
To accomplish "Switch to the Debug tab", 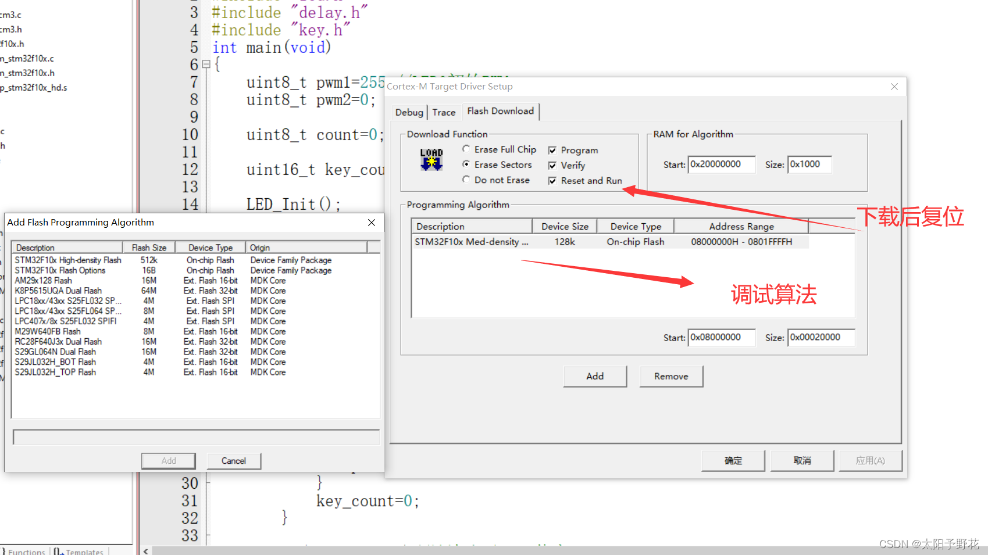I will click(x=409, y=112).
